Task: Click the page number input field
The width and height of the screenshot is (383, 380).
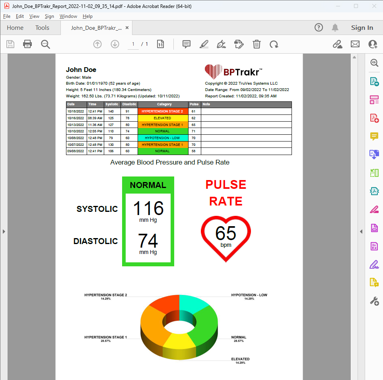Action: click(133, 44)
